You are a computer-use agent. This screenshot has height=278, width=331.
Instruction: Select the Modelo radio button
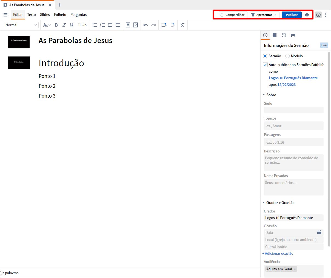point(287,56)
